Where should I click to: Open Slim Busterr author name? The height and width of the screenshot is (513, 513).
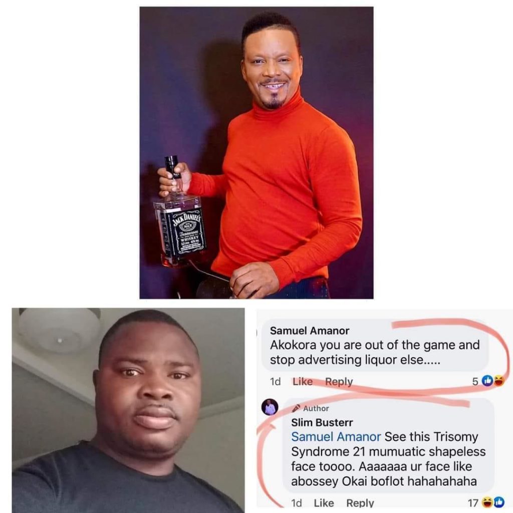coord(322,422)
